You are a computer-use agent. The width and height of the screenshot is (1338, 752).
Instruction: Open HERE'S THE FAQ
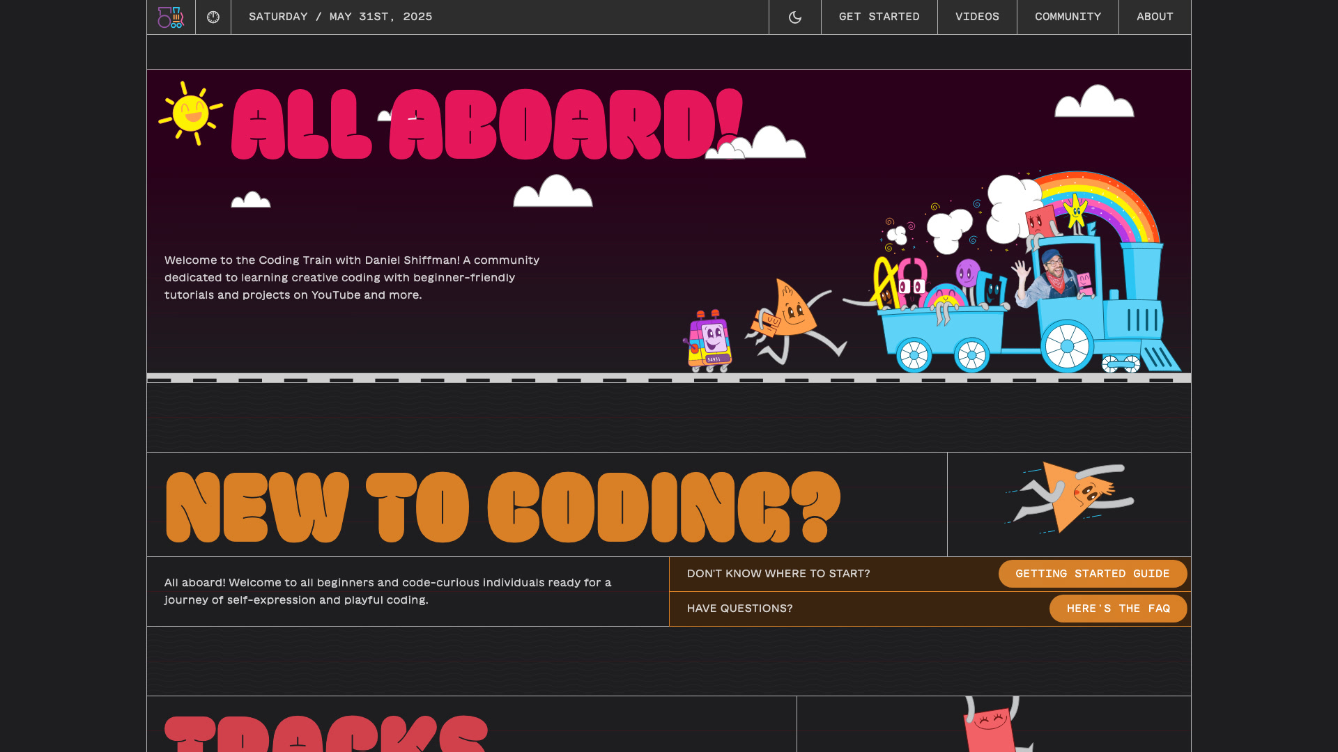tap(1118, 608)
